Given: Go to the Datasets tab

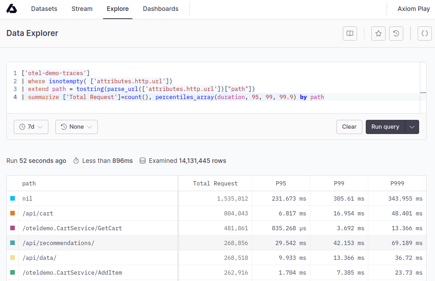Looking at the screenshot, I should 44,9.
